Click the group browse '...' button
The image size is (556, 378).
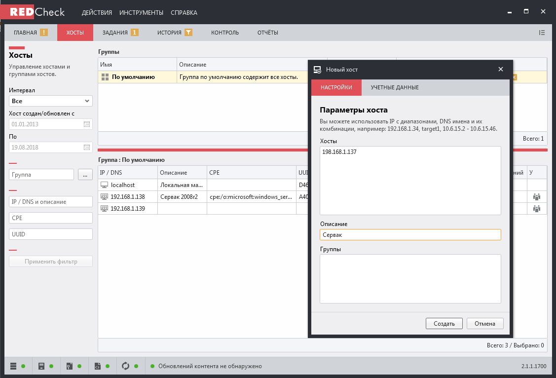tap(85, 175)
